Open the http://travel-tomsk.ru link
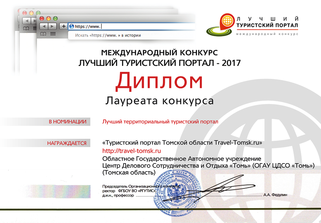This screenshot has height=223, width=321. [x=132, y=151]
